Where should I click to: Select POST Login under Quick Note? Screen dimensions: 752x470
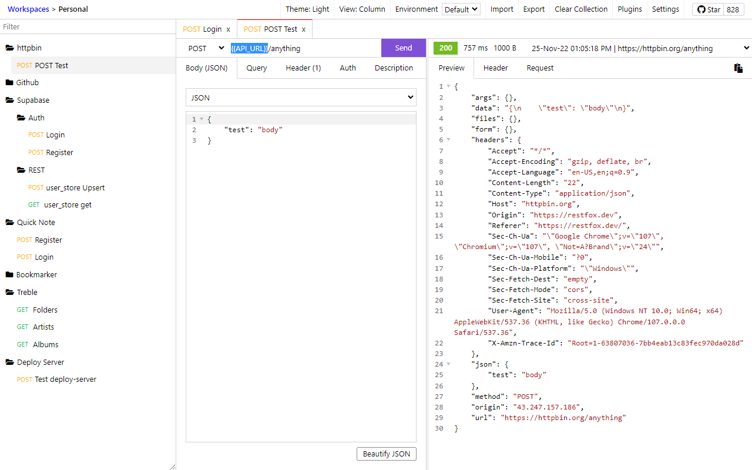tap(35, 257)
